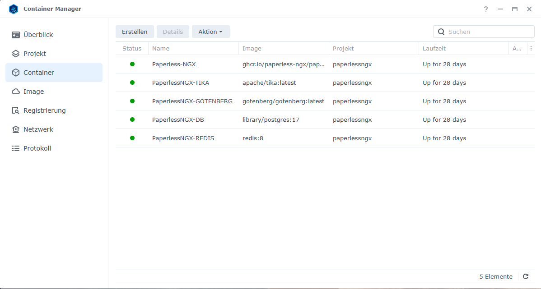Click the Image cloud icon in sidebar
The image size is (541, 289).
point(16,92)
